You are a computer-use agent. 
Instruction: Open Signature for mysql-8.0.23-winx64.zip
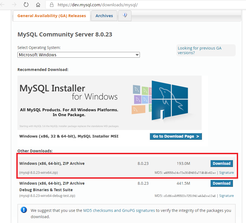click(x=226, y=172)
